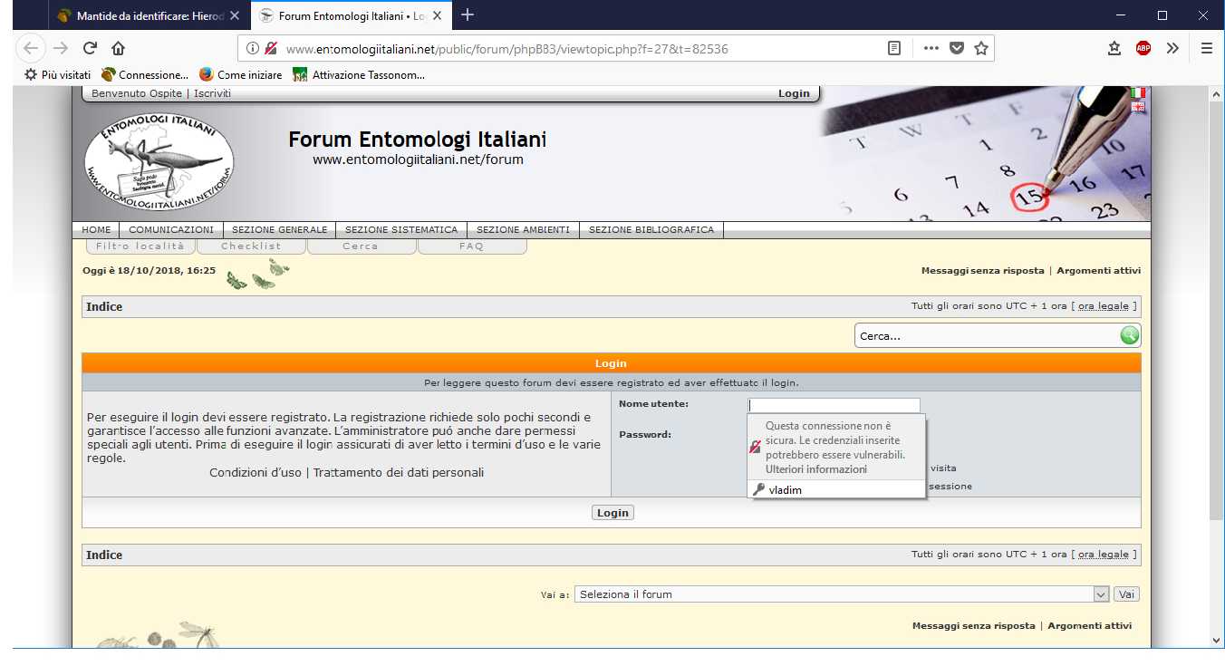The image size is (1225, 666).
Task: Open the Come iniziare bookmark
Action: 240,74
